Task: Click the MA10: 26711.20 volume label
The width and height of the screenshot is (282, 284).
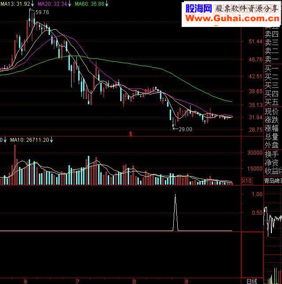Action: [30, 140]
